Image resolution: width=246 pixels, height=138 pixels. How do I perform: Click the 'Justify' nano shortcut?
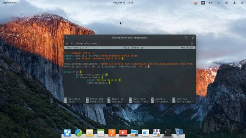(x=160, y=99)
